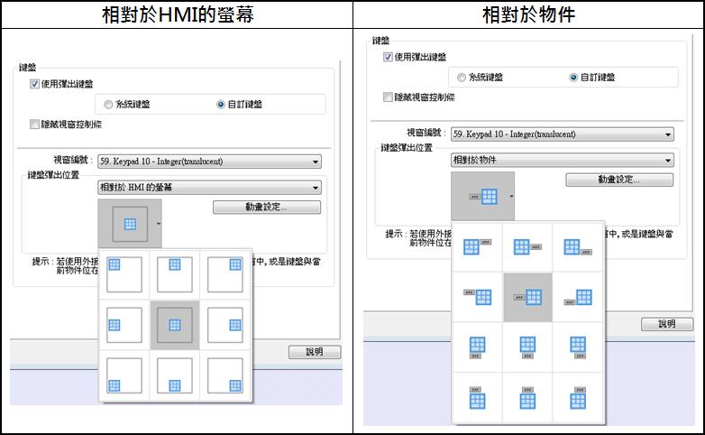Enable 隱藏視窗控制條 checkbox in 相對於物件 panel
The image size is (705, 435).
[x=388, y=97]
